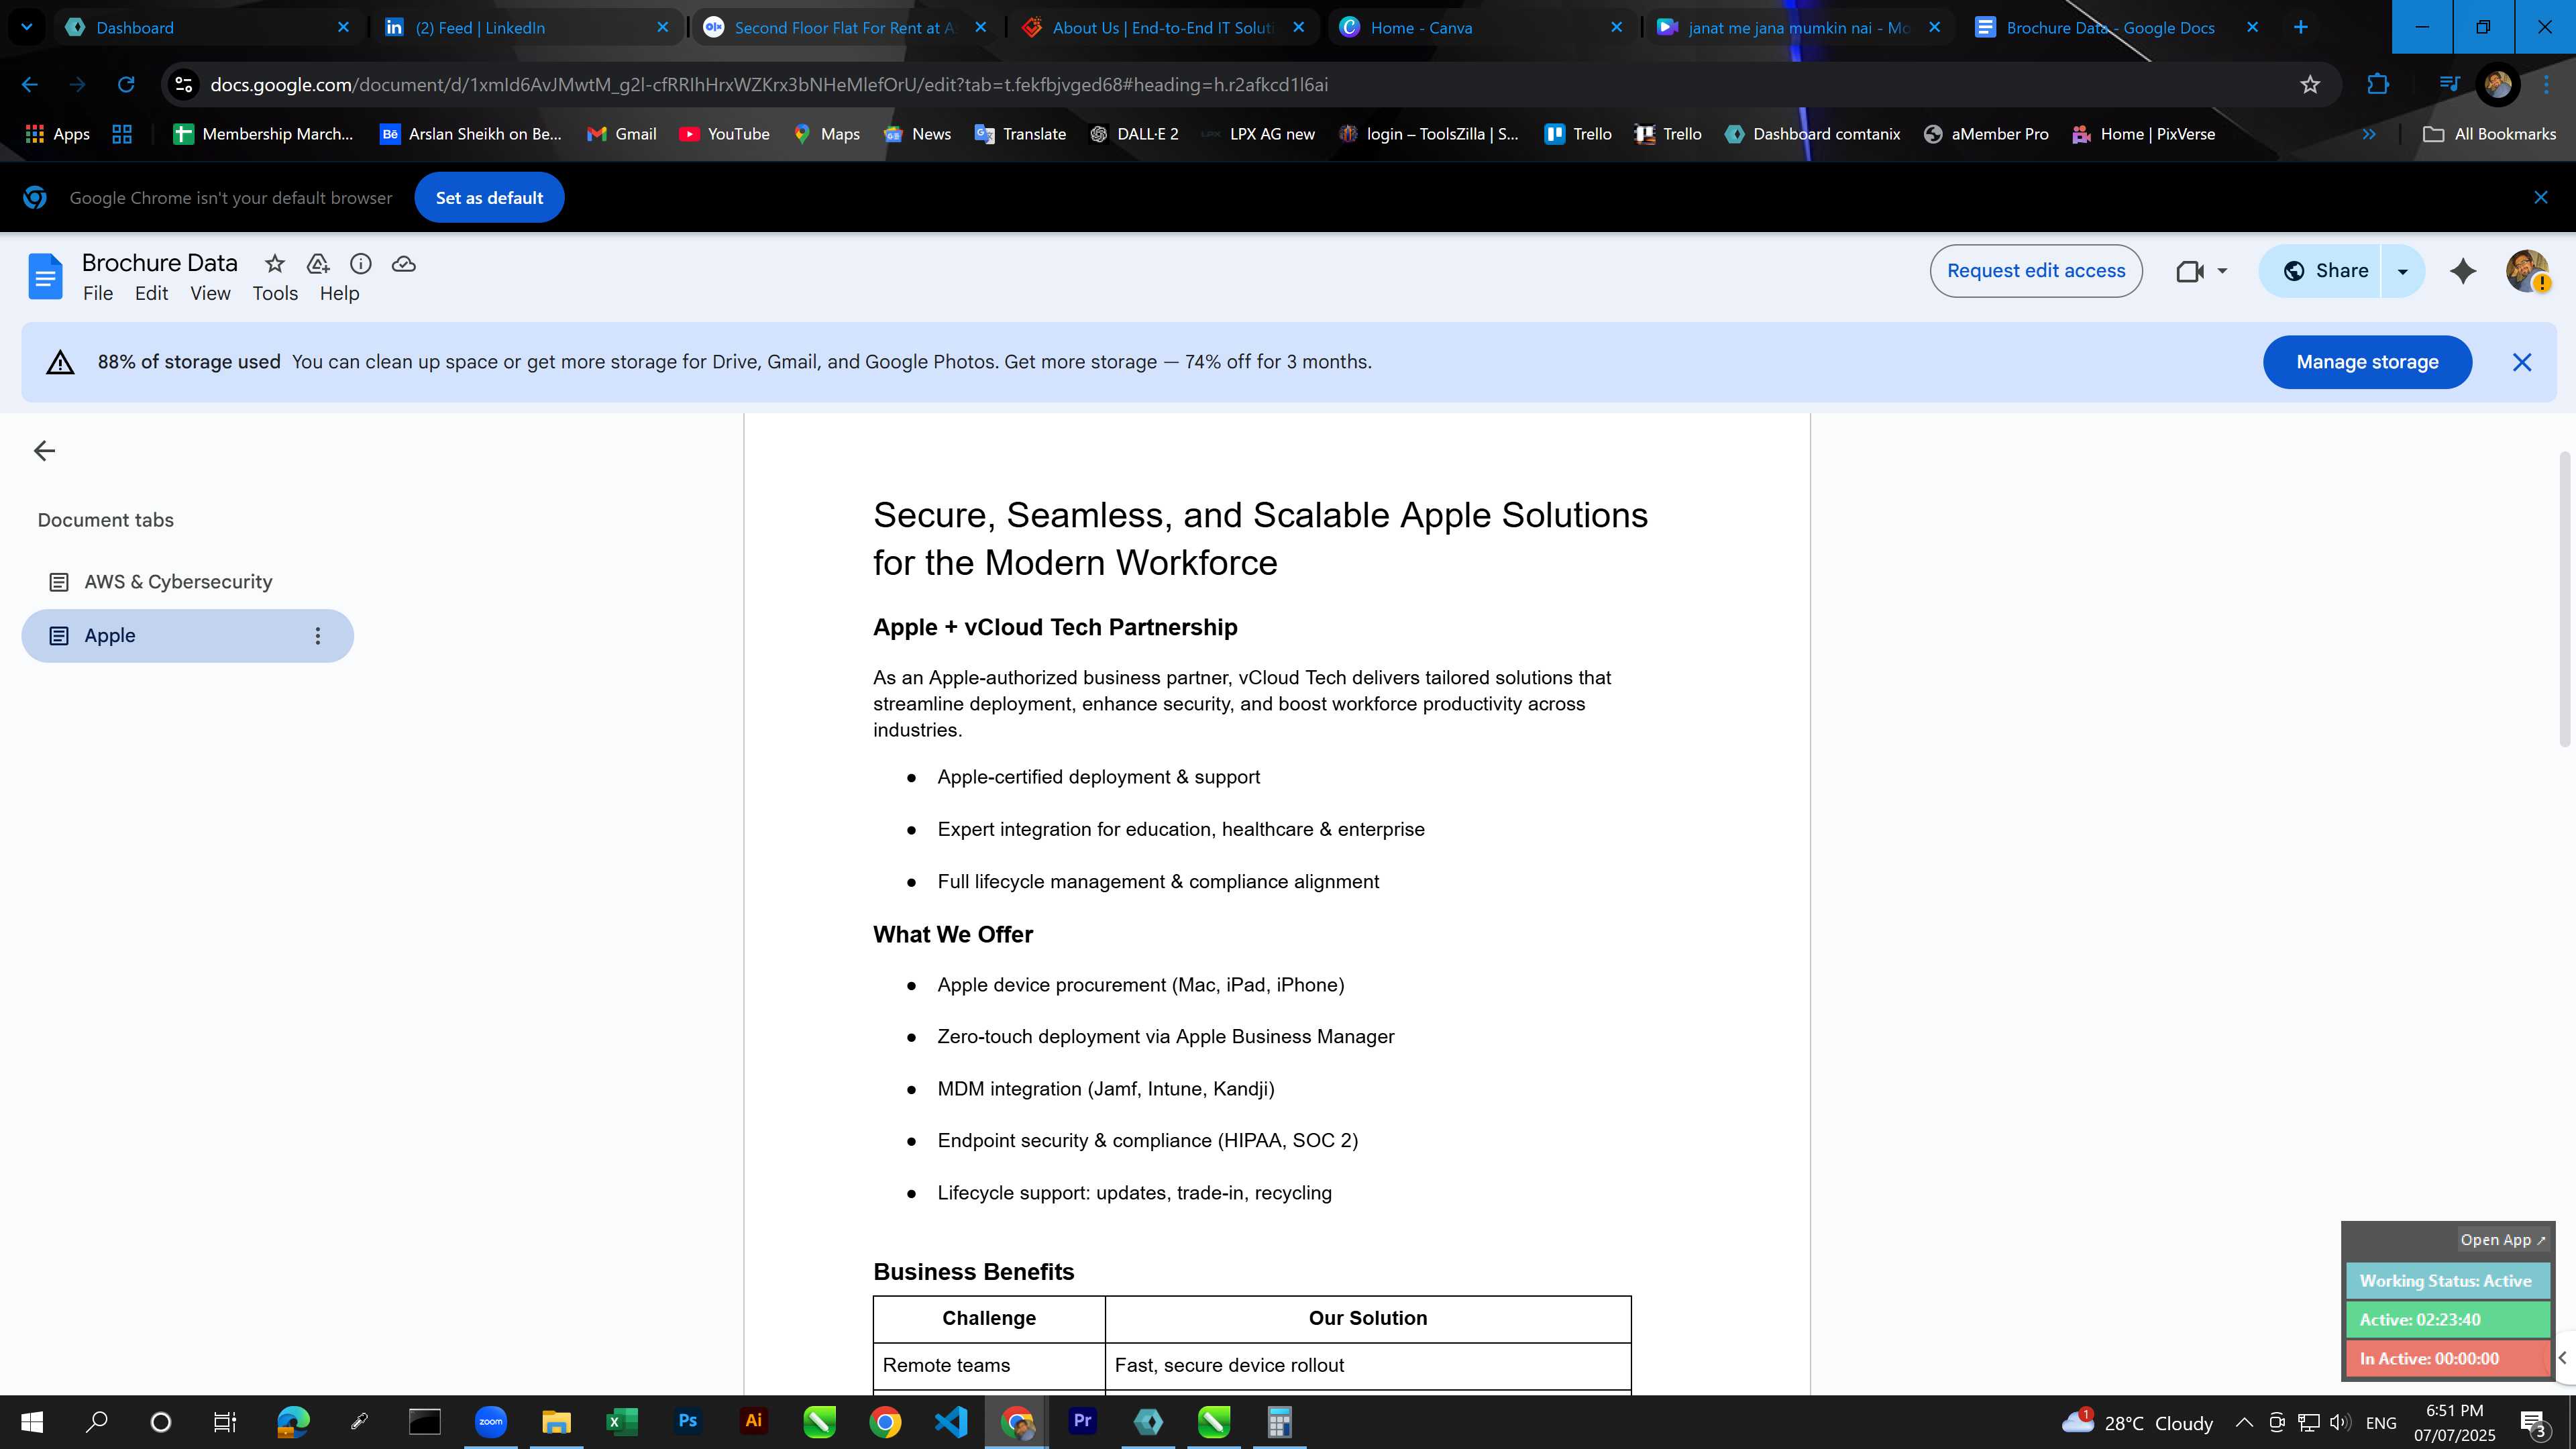Screen dimensions: 2576x1449
Task: Open Gemini sparkle assistant icon
Action: (2463, 271)
